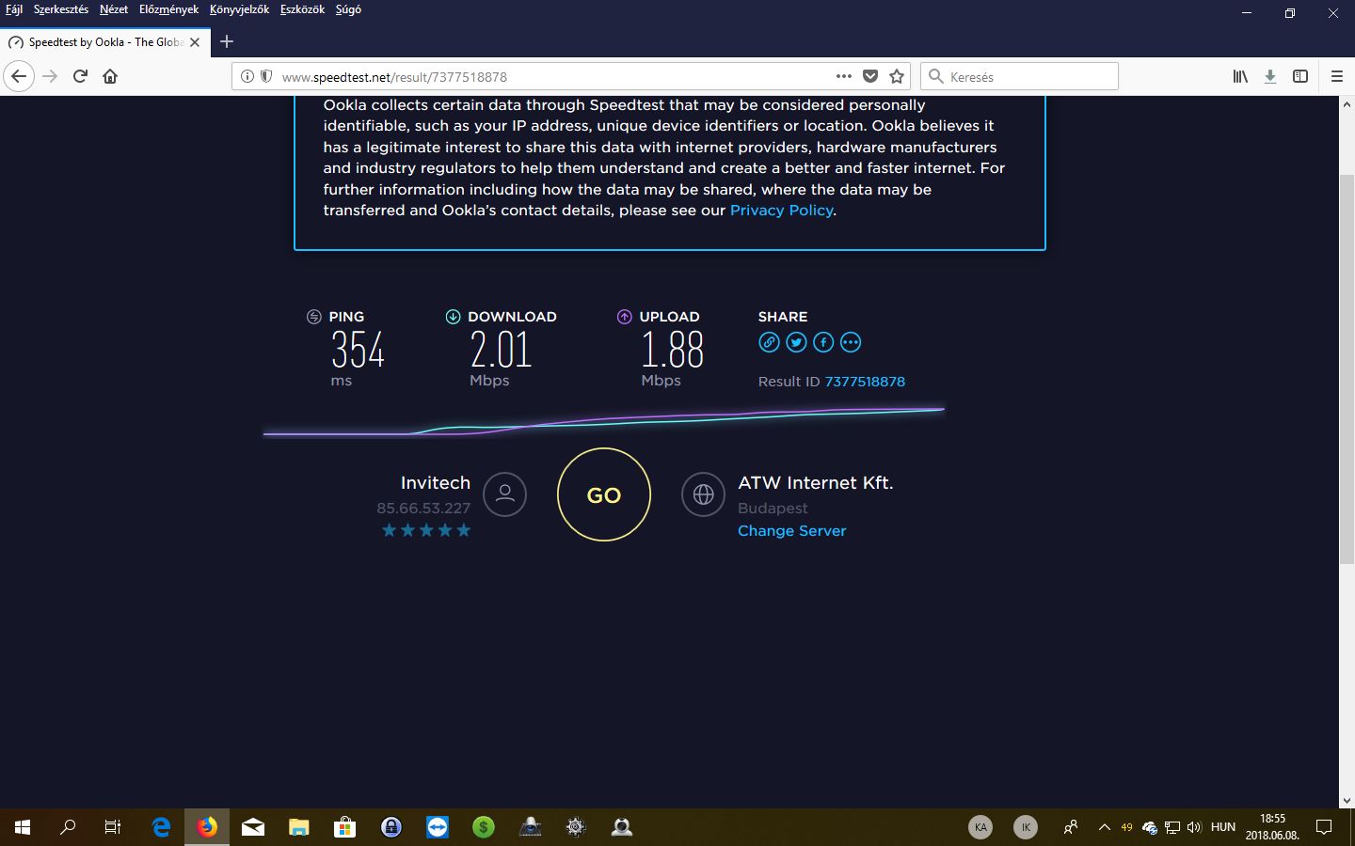Open the Library icon
The width and height of the screenshot is (1355, 846).
tap(1240, 76)
